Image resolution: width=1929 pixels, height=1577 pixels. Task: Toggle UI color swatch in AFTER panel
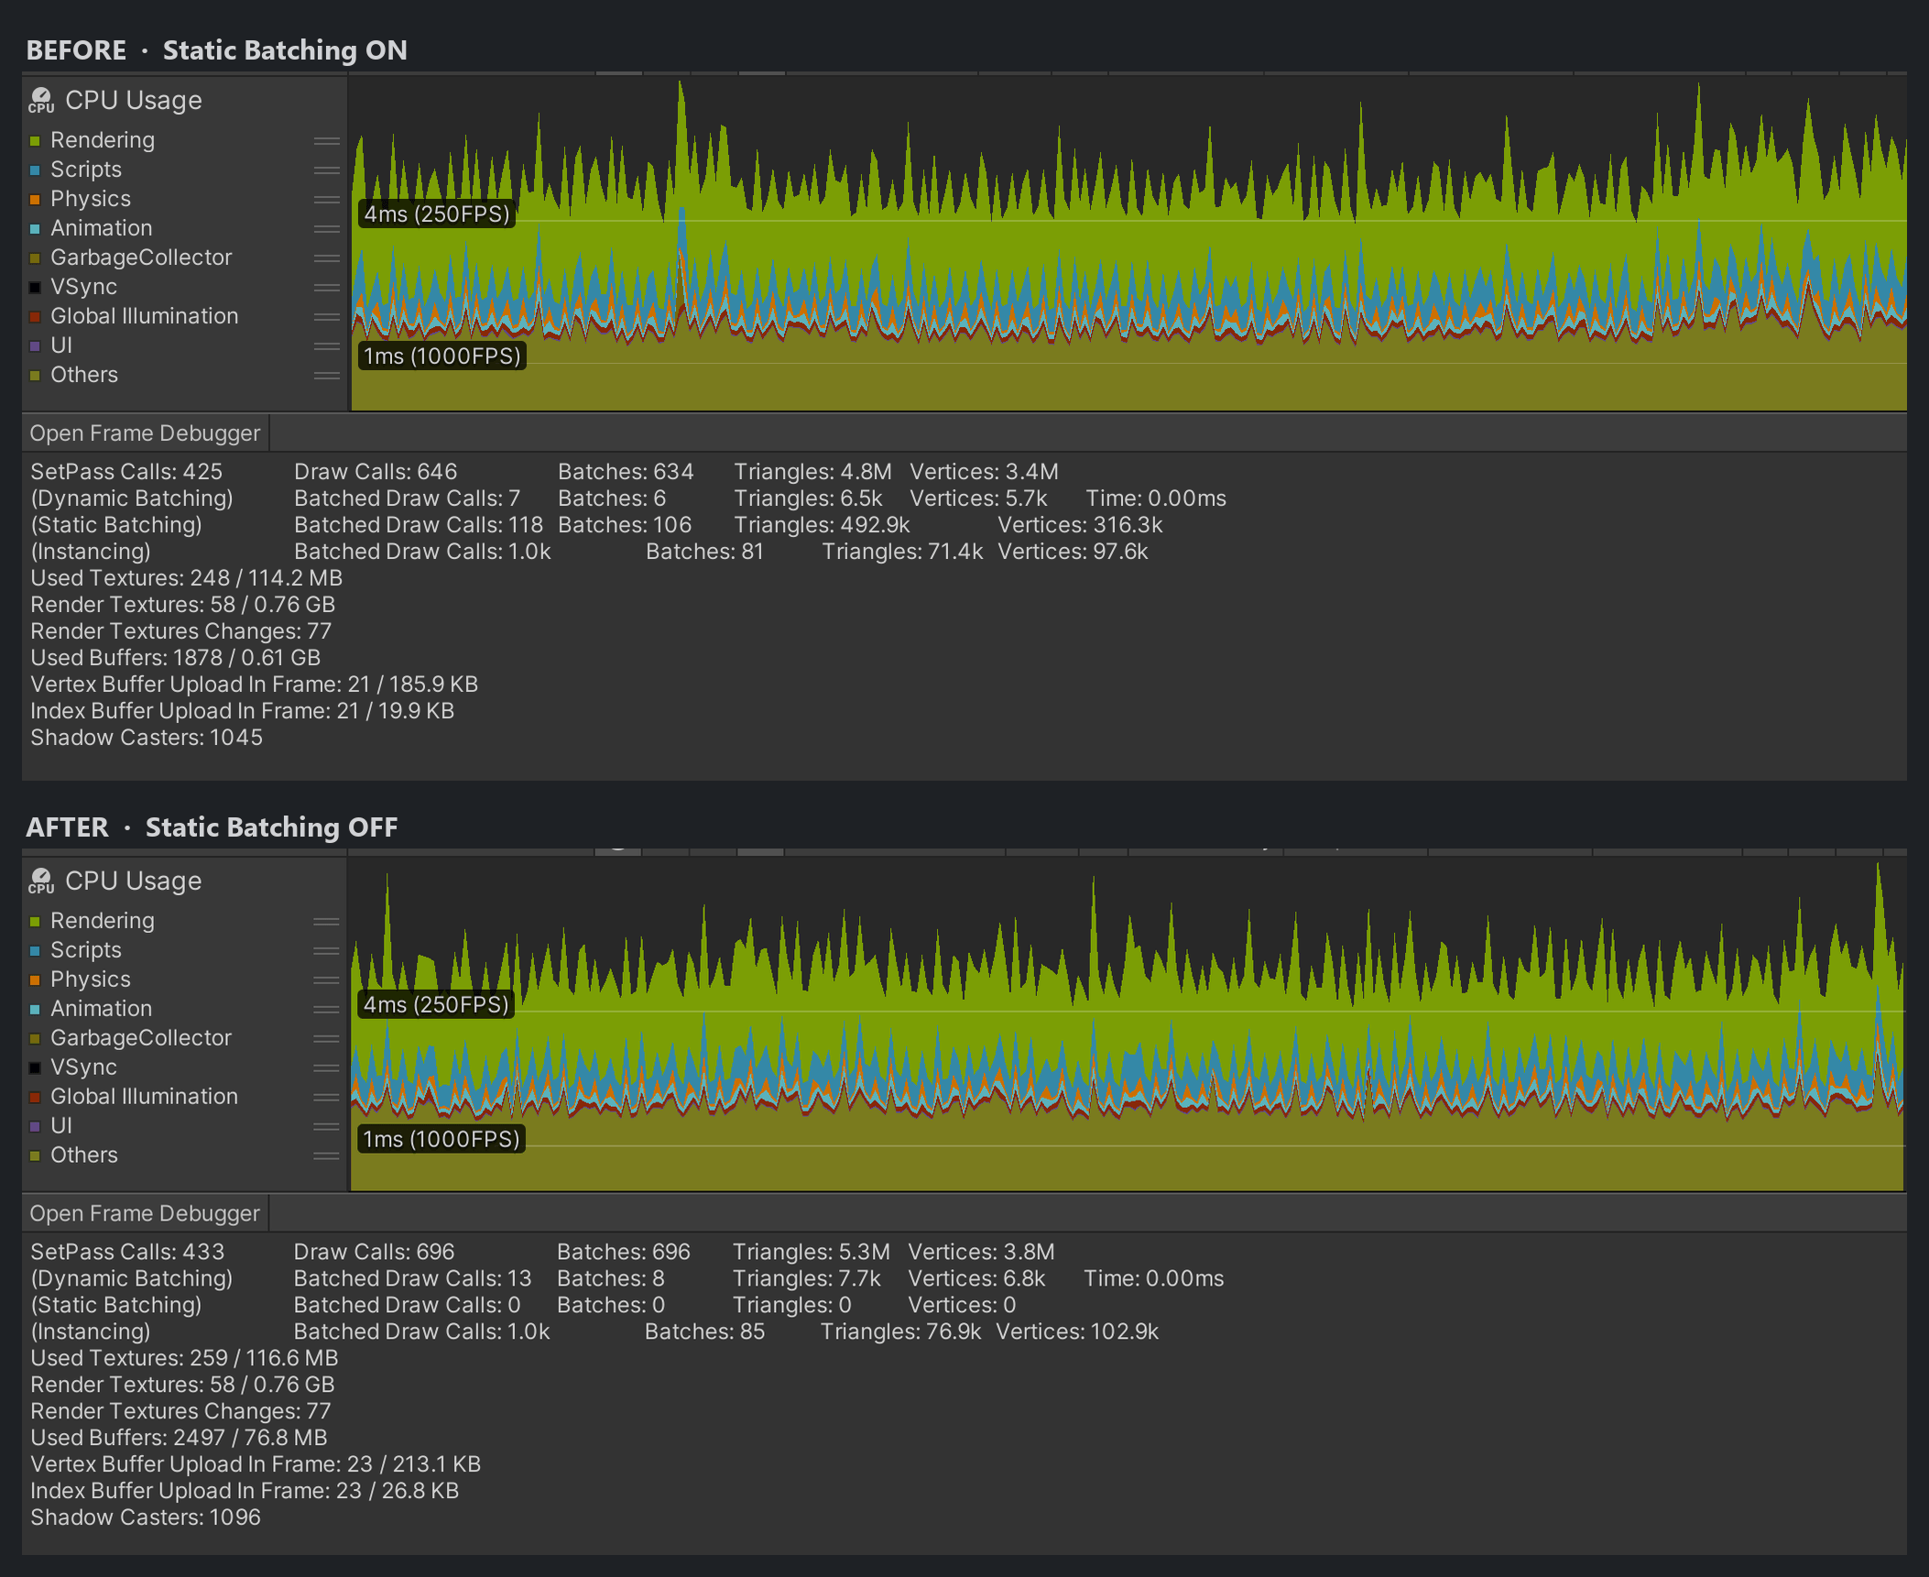(x=35, y=1127)
